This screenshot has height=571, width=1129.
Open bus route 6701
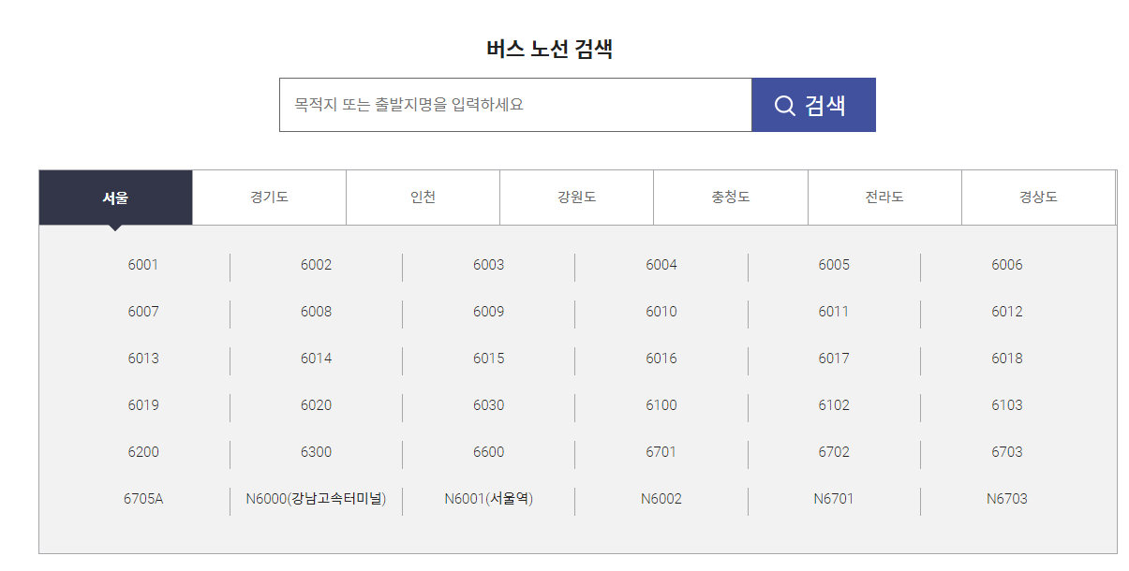661,452
